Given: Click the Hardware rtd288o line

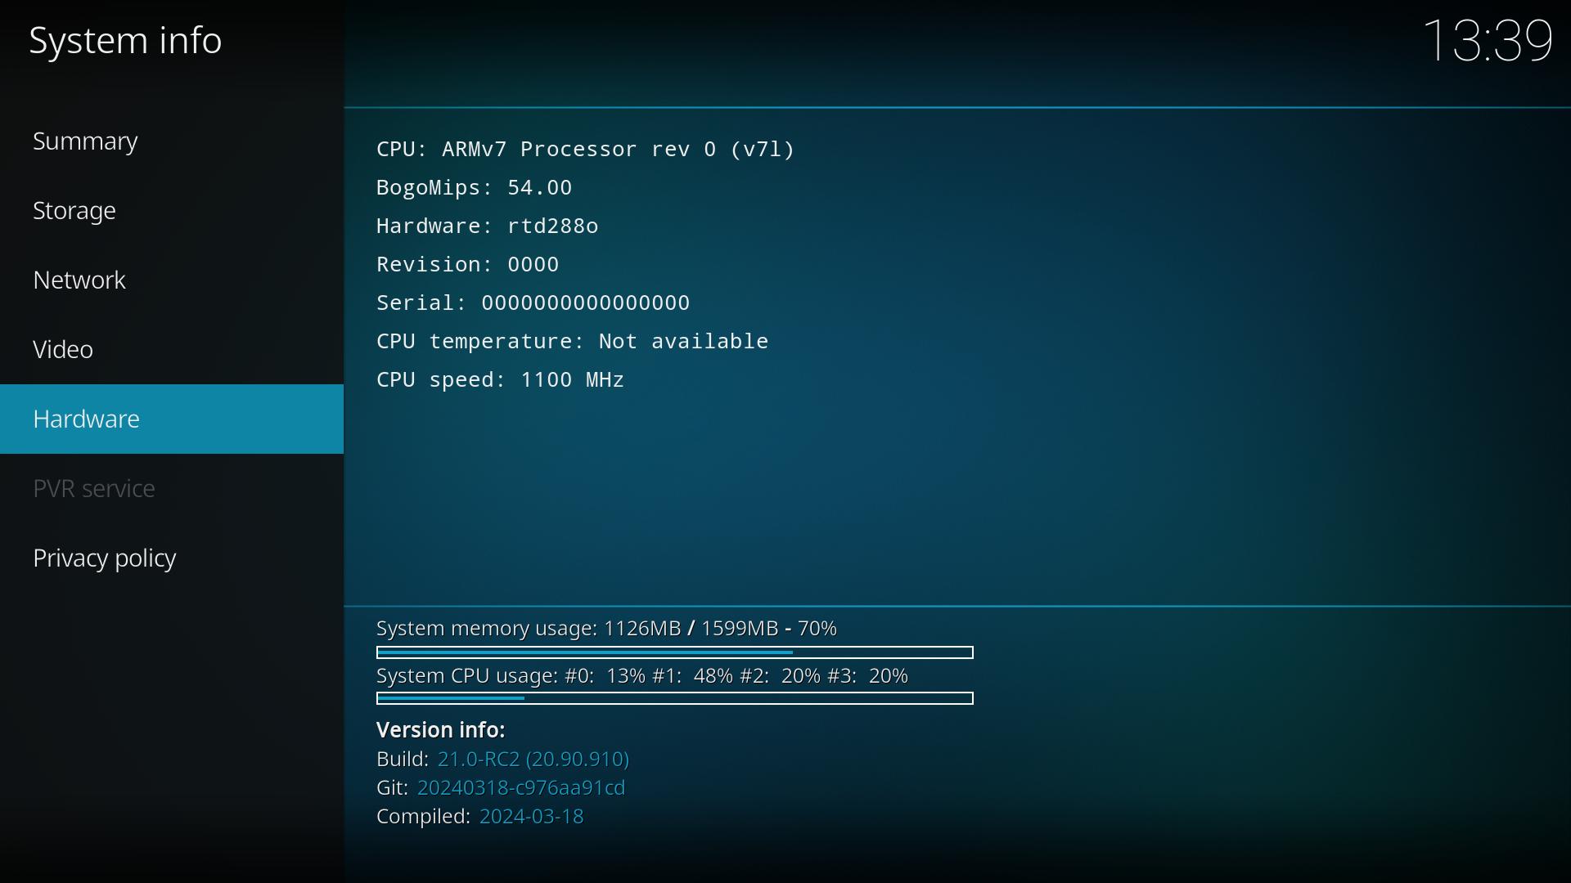Looking at the screenshot, I should pyautogui.click(x=487, y=226).
